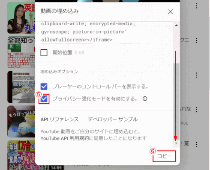Click the コピー button
Viewport: 210px width, 170px height.
(x=165, y=156)
